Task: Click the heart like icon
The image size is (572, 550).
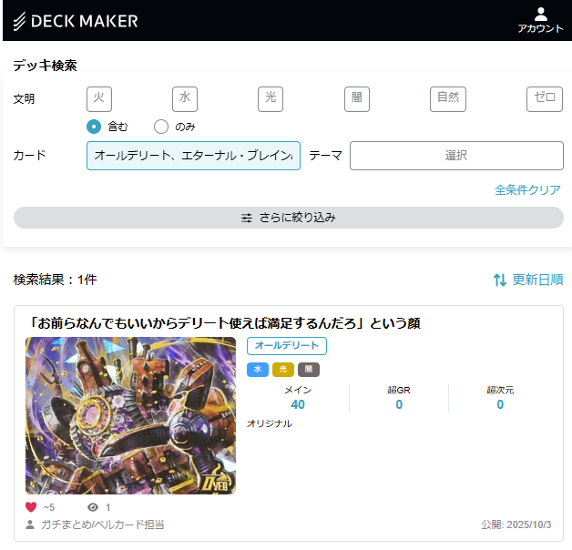Action: (x=31, y=507)
